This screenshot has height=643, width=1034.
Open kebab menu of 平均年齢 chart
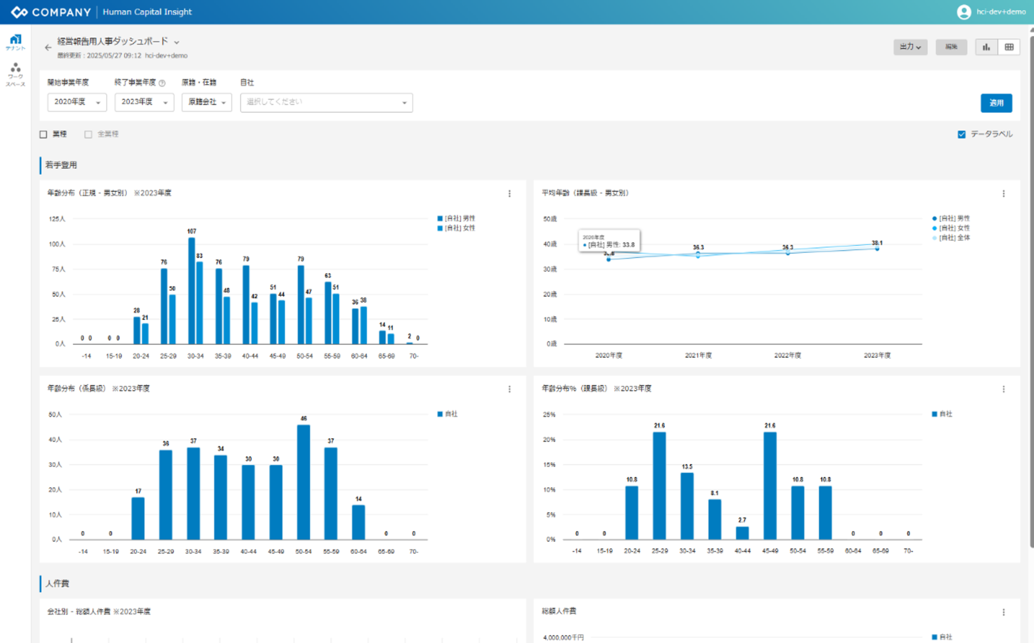[1004, 193]
